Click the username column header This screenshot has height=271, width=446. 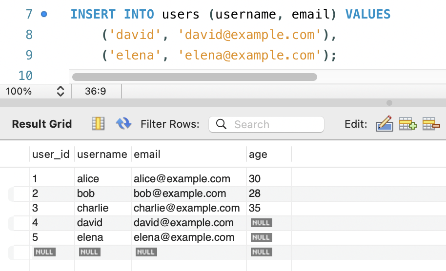pyautogui.click(x=102, y=155)
